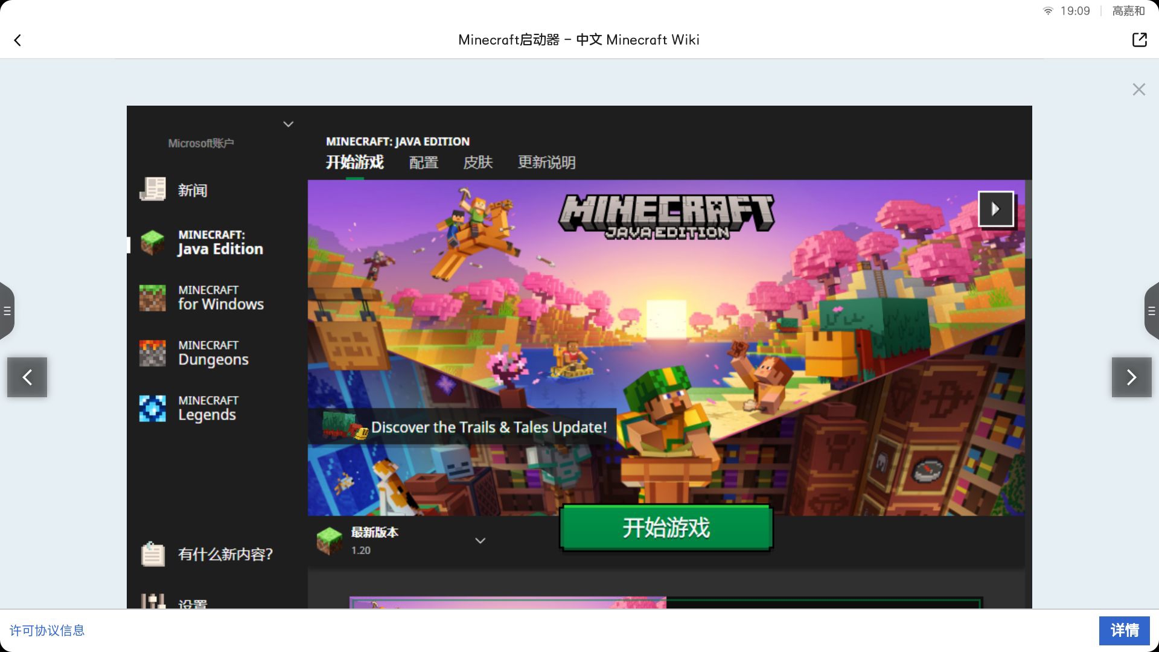1159x652 pixels.
Task: Open 最新版本 1.20 version dropdown
Action: [480, 541]
